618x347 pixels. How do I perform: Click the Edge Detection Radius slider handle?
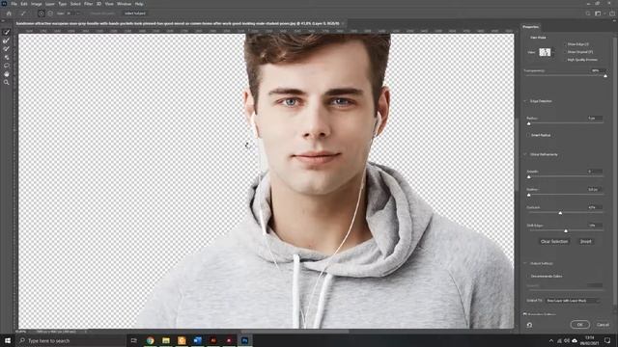click(529, 123)
